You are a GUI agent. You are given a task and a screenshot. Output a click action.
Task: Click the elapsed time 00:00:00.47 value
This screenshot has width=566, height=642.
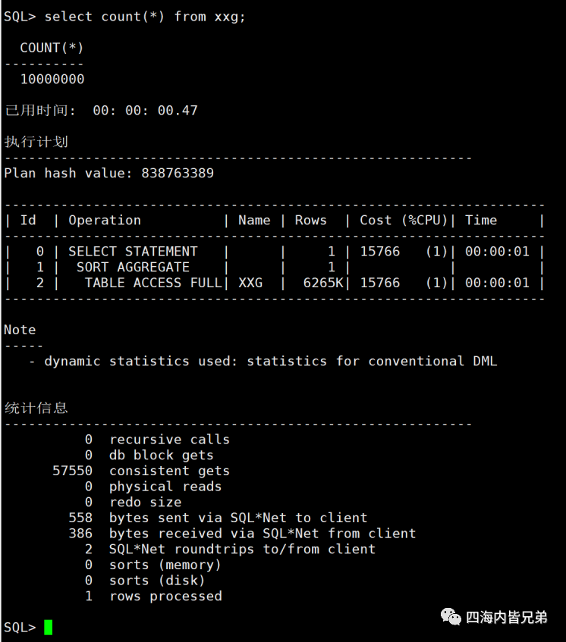click(145, 111)
